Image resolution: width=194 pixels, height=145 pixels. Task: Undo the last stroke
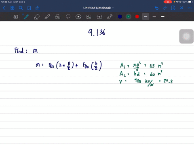156,8
